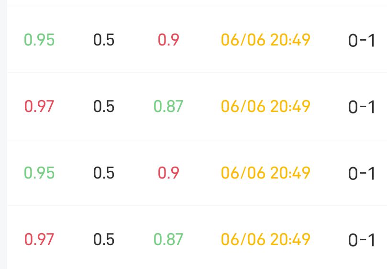Select the 0.5 handicap in the last row
The height and width of the screenshot is (269, 387).
104,239
